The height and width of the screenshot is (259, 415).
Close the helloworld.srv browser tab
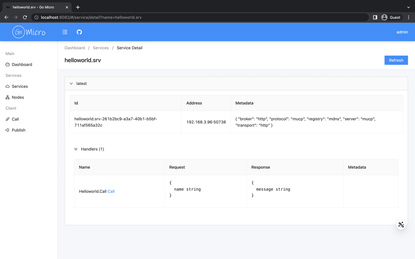(67, 7)
